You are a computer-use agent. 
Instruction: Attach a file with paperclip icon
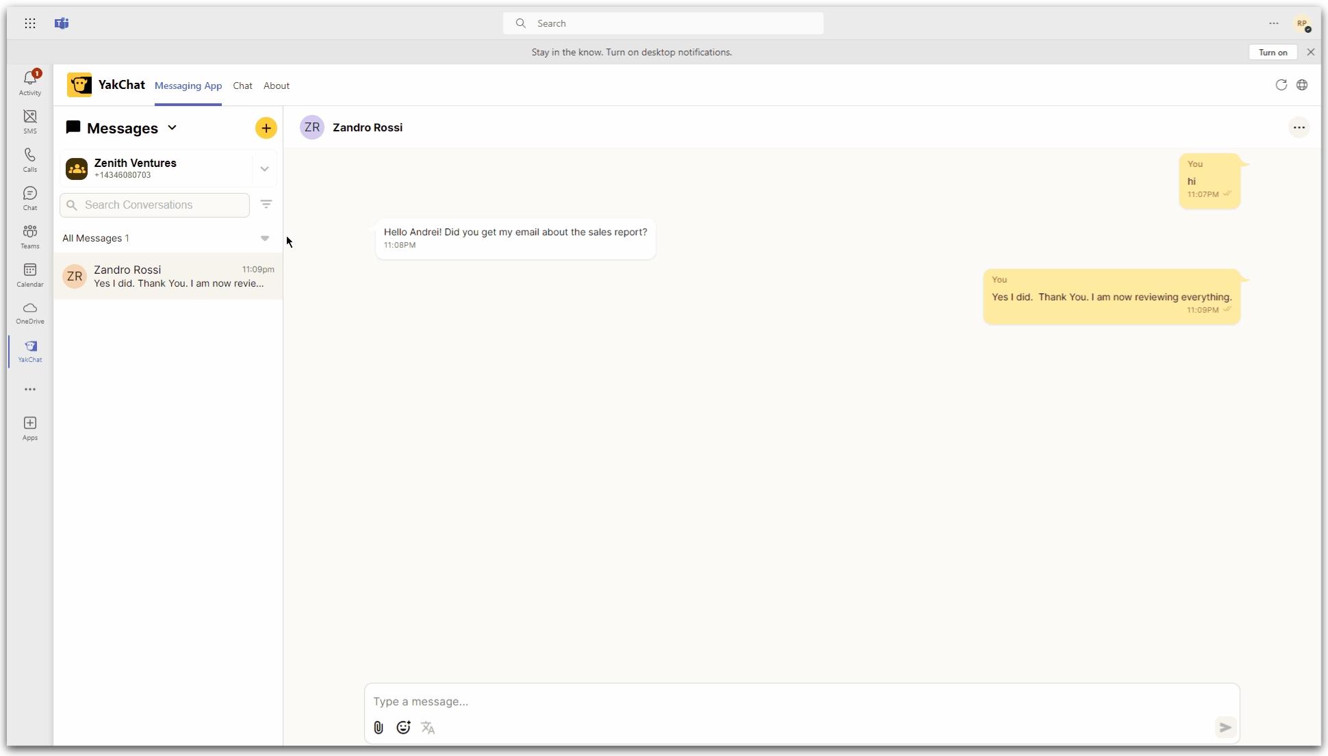(x=379, y=727)
